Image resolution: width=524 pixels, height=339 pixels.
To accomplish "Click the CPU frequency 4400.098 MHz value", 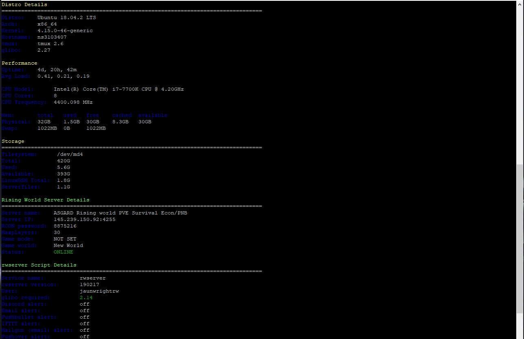I will point(73,102).
